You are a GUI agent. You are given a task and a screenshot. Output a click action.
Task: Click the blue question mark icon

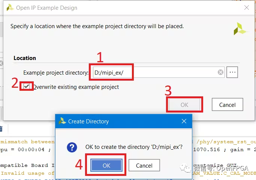[72, 147]
